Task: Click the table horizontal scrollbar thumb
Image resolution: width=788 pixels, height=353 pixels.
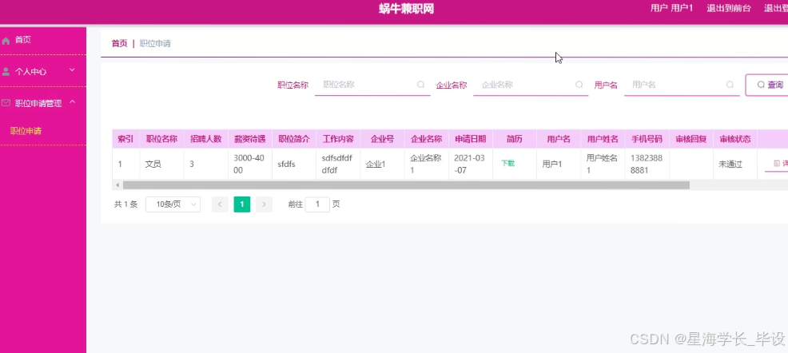Action: [406, 185]
